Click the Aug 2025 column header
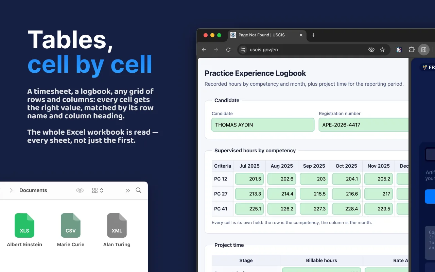The image size is (435, 272). pyautogui.click(x=282, y=166)
